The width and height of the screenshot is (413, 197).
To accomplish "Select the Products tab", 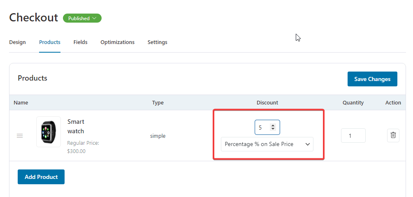I will pyautogui.click(x=50, y=42).
